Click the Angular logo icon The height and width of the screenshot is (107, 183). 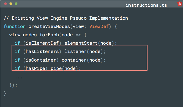pos(180,4)
